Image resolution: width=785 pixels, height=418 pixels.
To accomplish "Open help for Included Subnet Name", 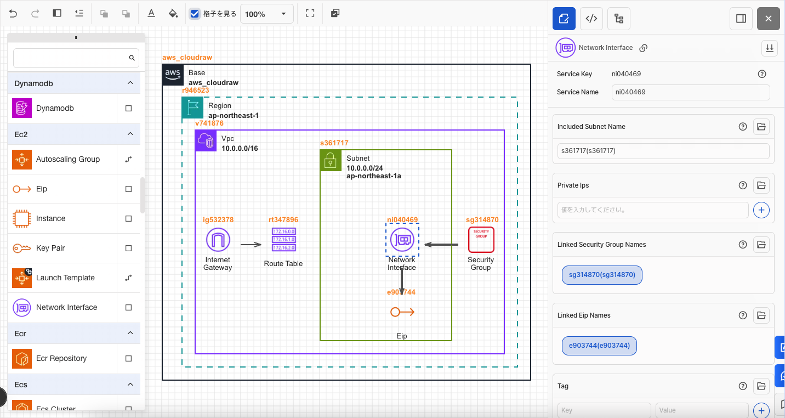I will click(x=743, y=127).
